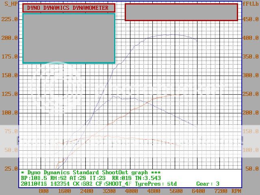
Task: Click the 2400 RPM axis label
Action: [x=87, y=191]
